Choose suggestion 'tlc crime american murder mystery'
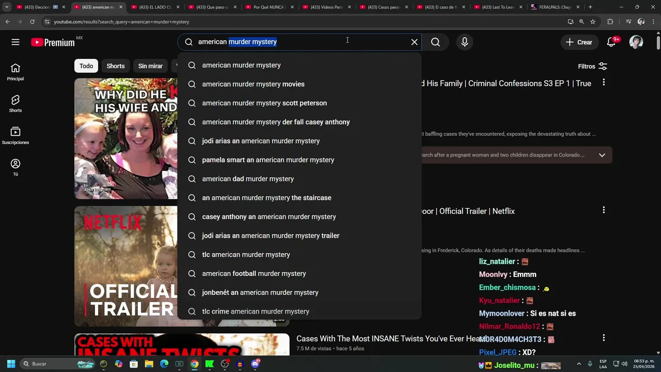The height and width of the screenshot is (372, 661). tap(300, 312)
